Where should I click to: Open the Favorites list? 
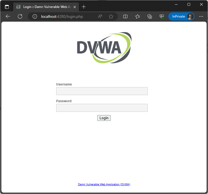pyautogui.click(x=138, y=16)
